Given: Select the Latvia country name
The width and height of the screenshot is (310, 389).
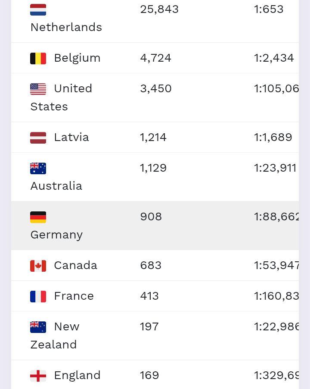Looking at the screenshot, I should coord(71,137).
